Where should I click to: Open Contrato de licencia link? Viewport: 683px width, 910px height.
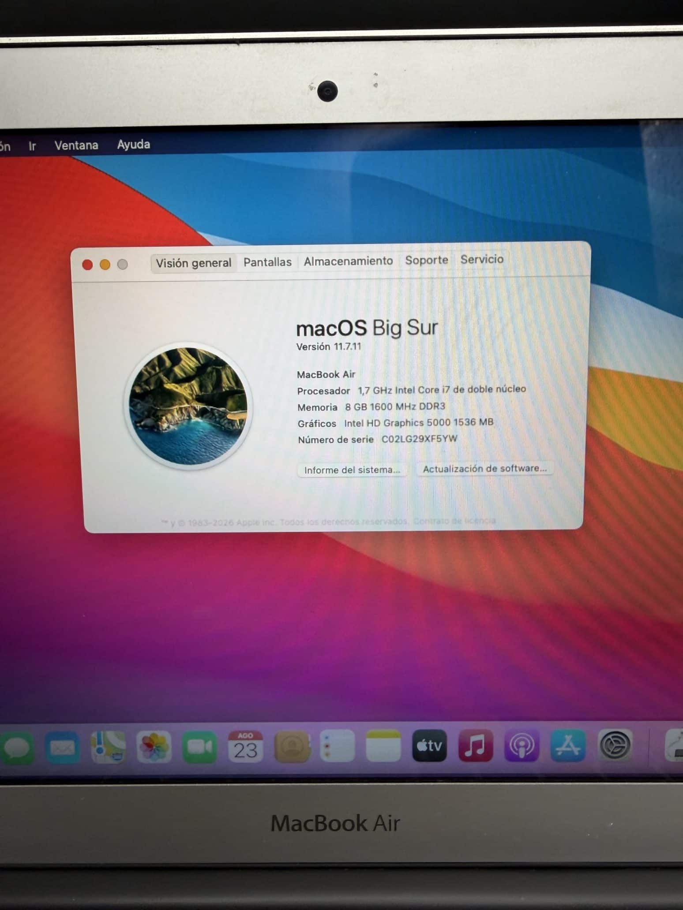pyautogui.click(x=454, y=521)
